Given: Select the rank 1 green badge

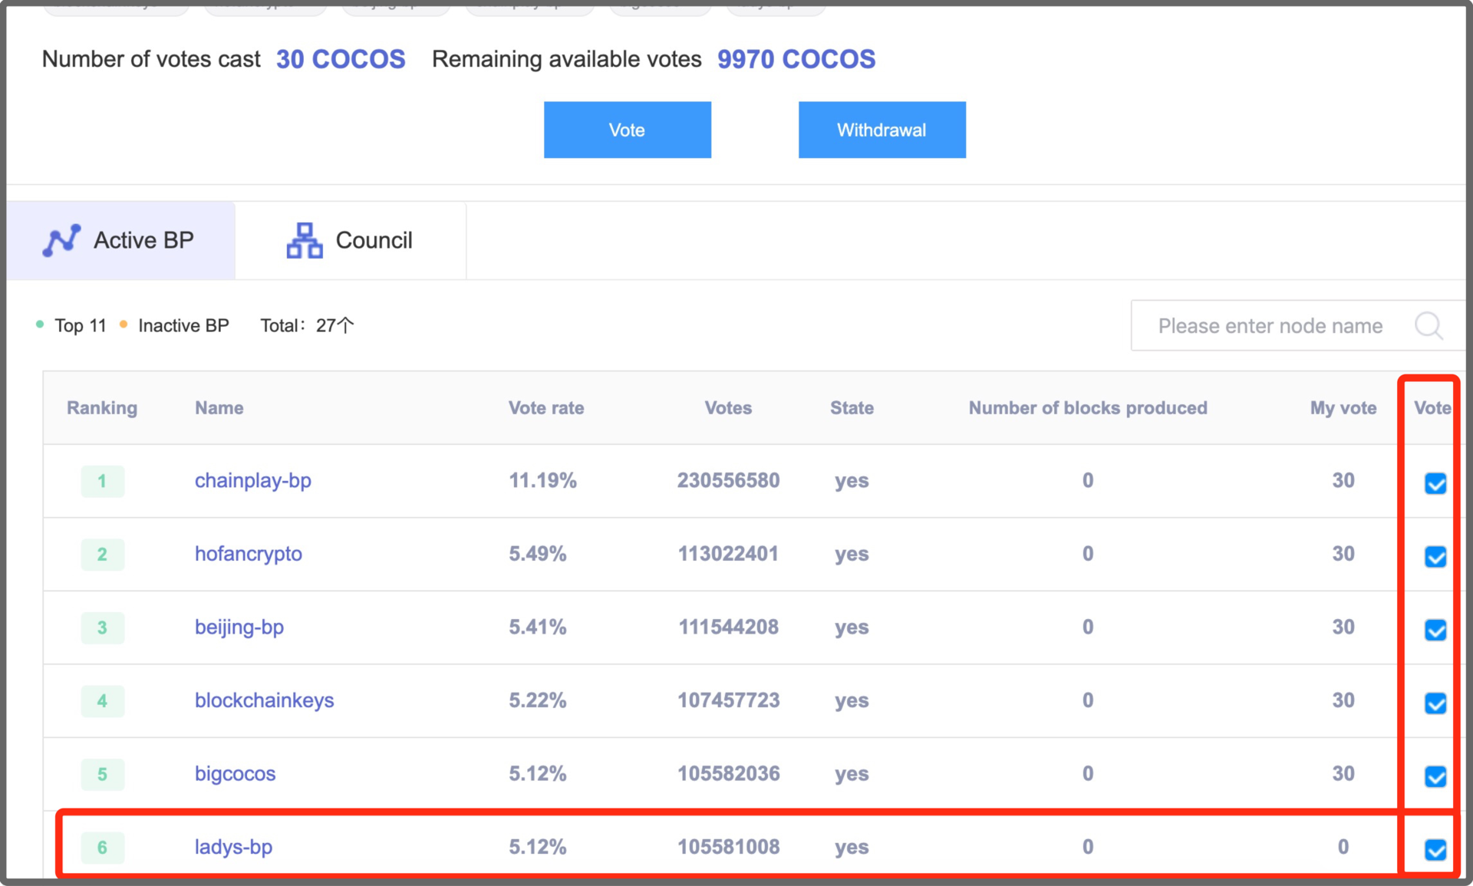Looking at the screenshot, I should (x=102, y=482).
